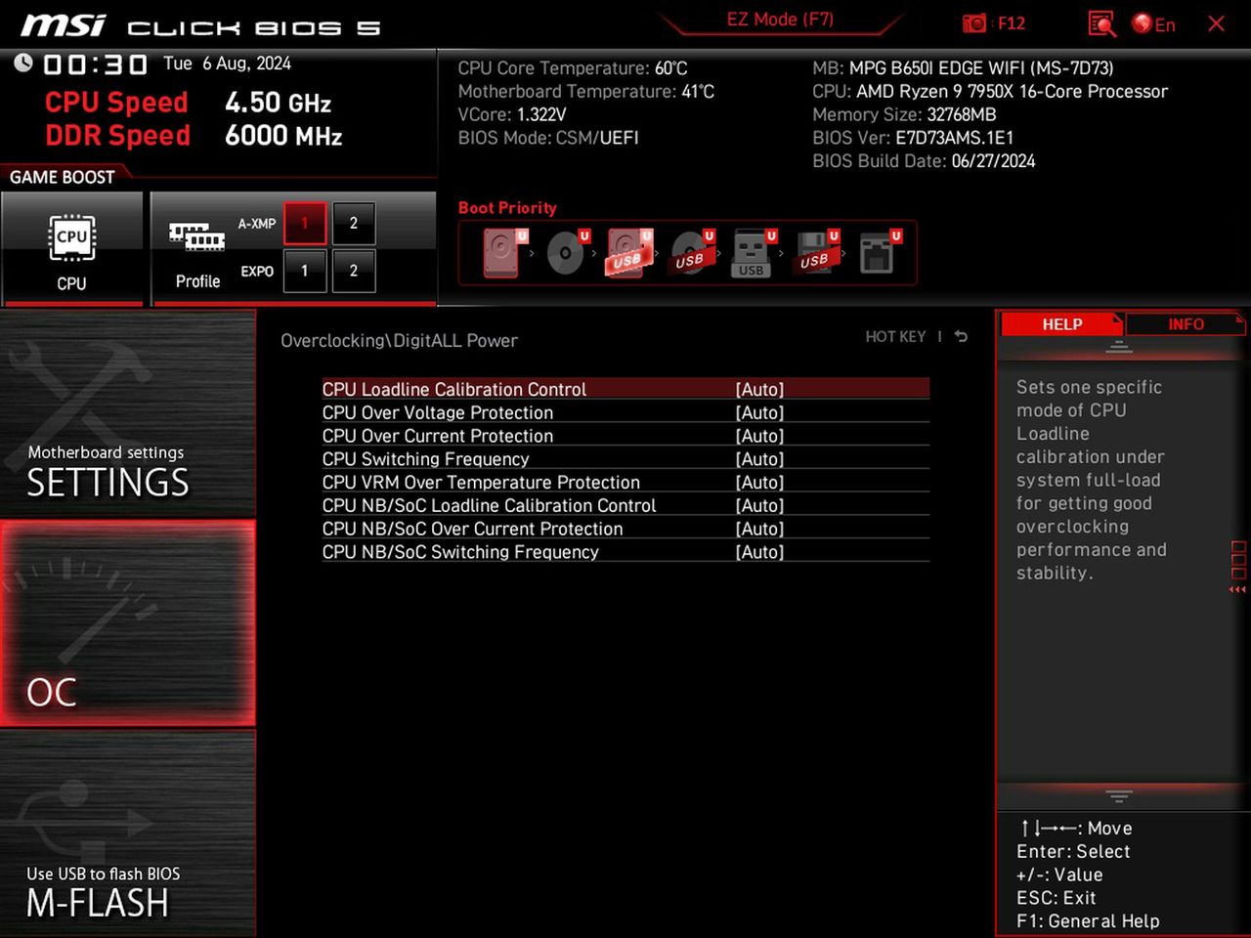Enable A-XMP profile 2
Viewport: 1251px width, 938px height.
(354, 224)
